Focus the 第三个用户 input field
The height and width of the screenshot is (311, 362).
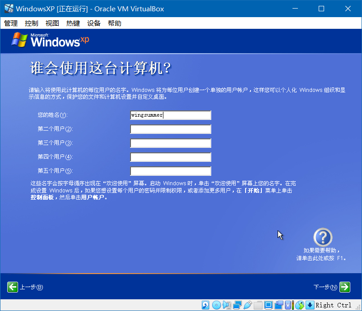(171, 143)
